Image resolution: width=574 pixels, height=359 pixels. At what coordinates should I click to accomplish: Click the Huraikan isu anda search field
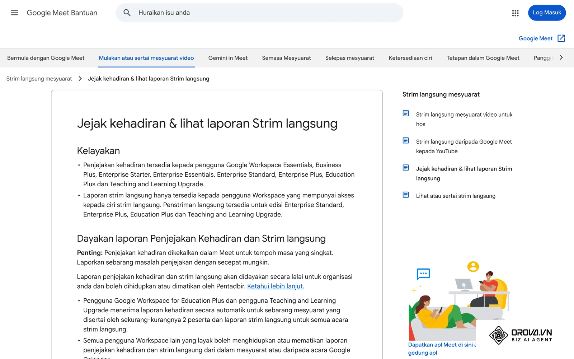coord(259,13)
